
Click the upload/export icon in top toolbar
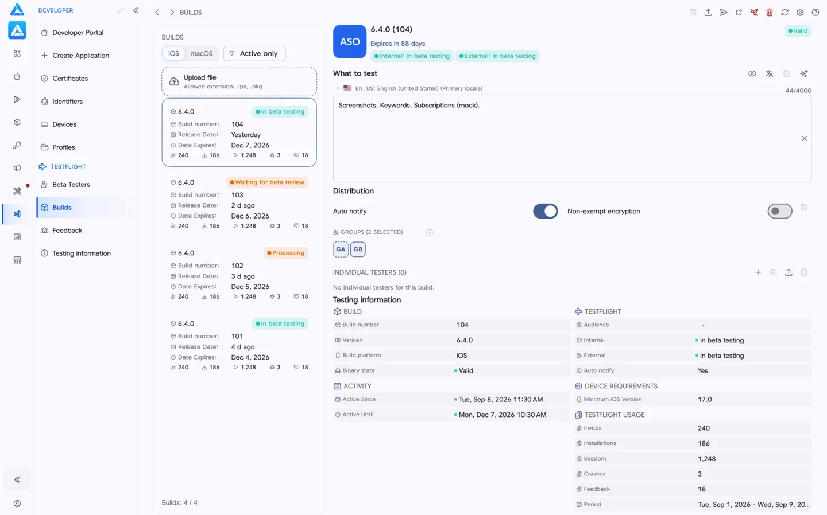click(708, 13)
